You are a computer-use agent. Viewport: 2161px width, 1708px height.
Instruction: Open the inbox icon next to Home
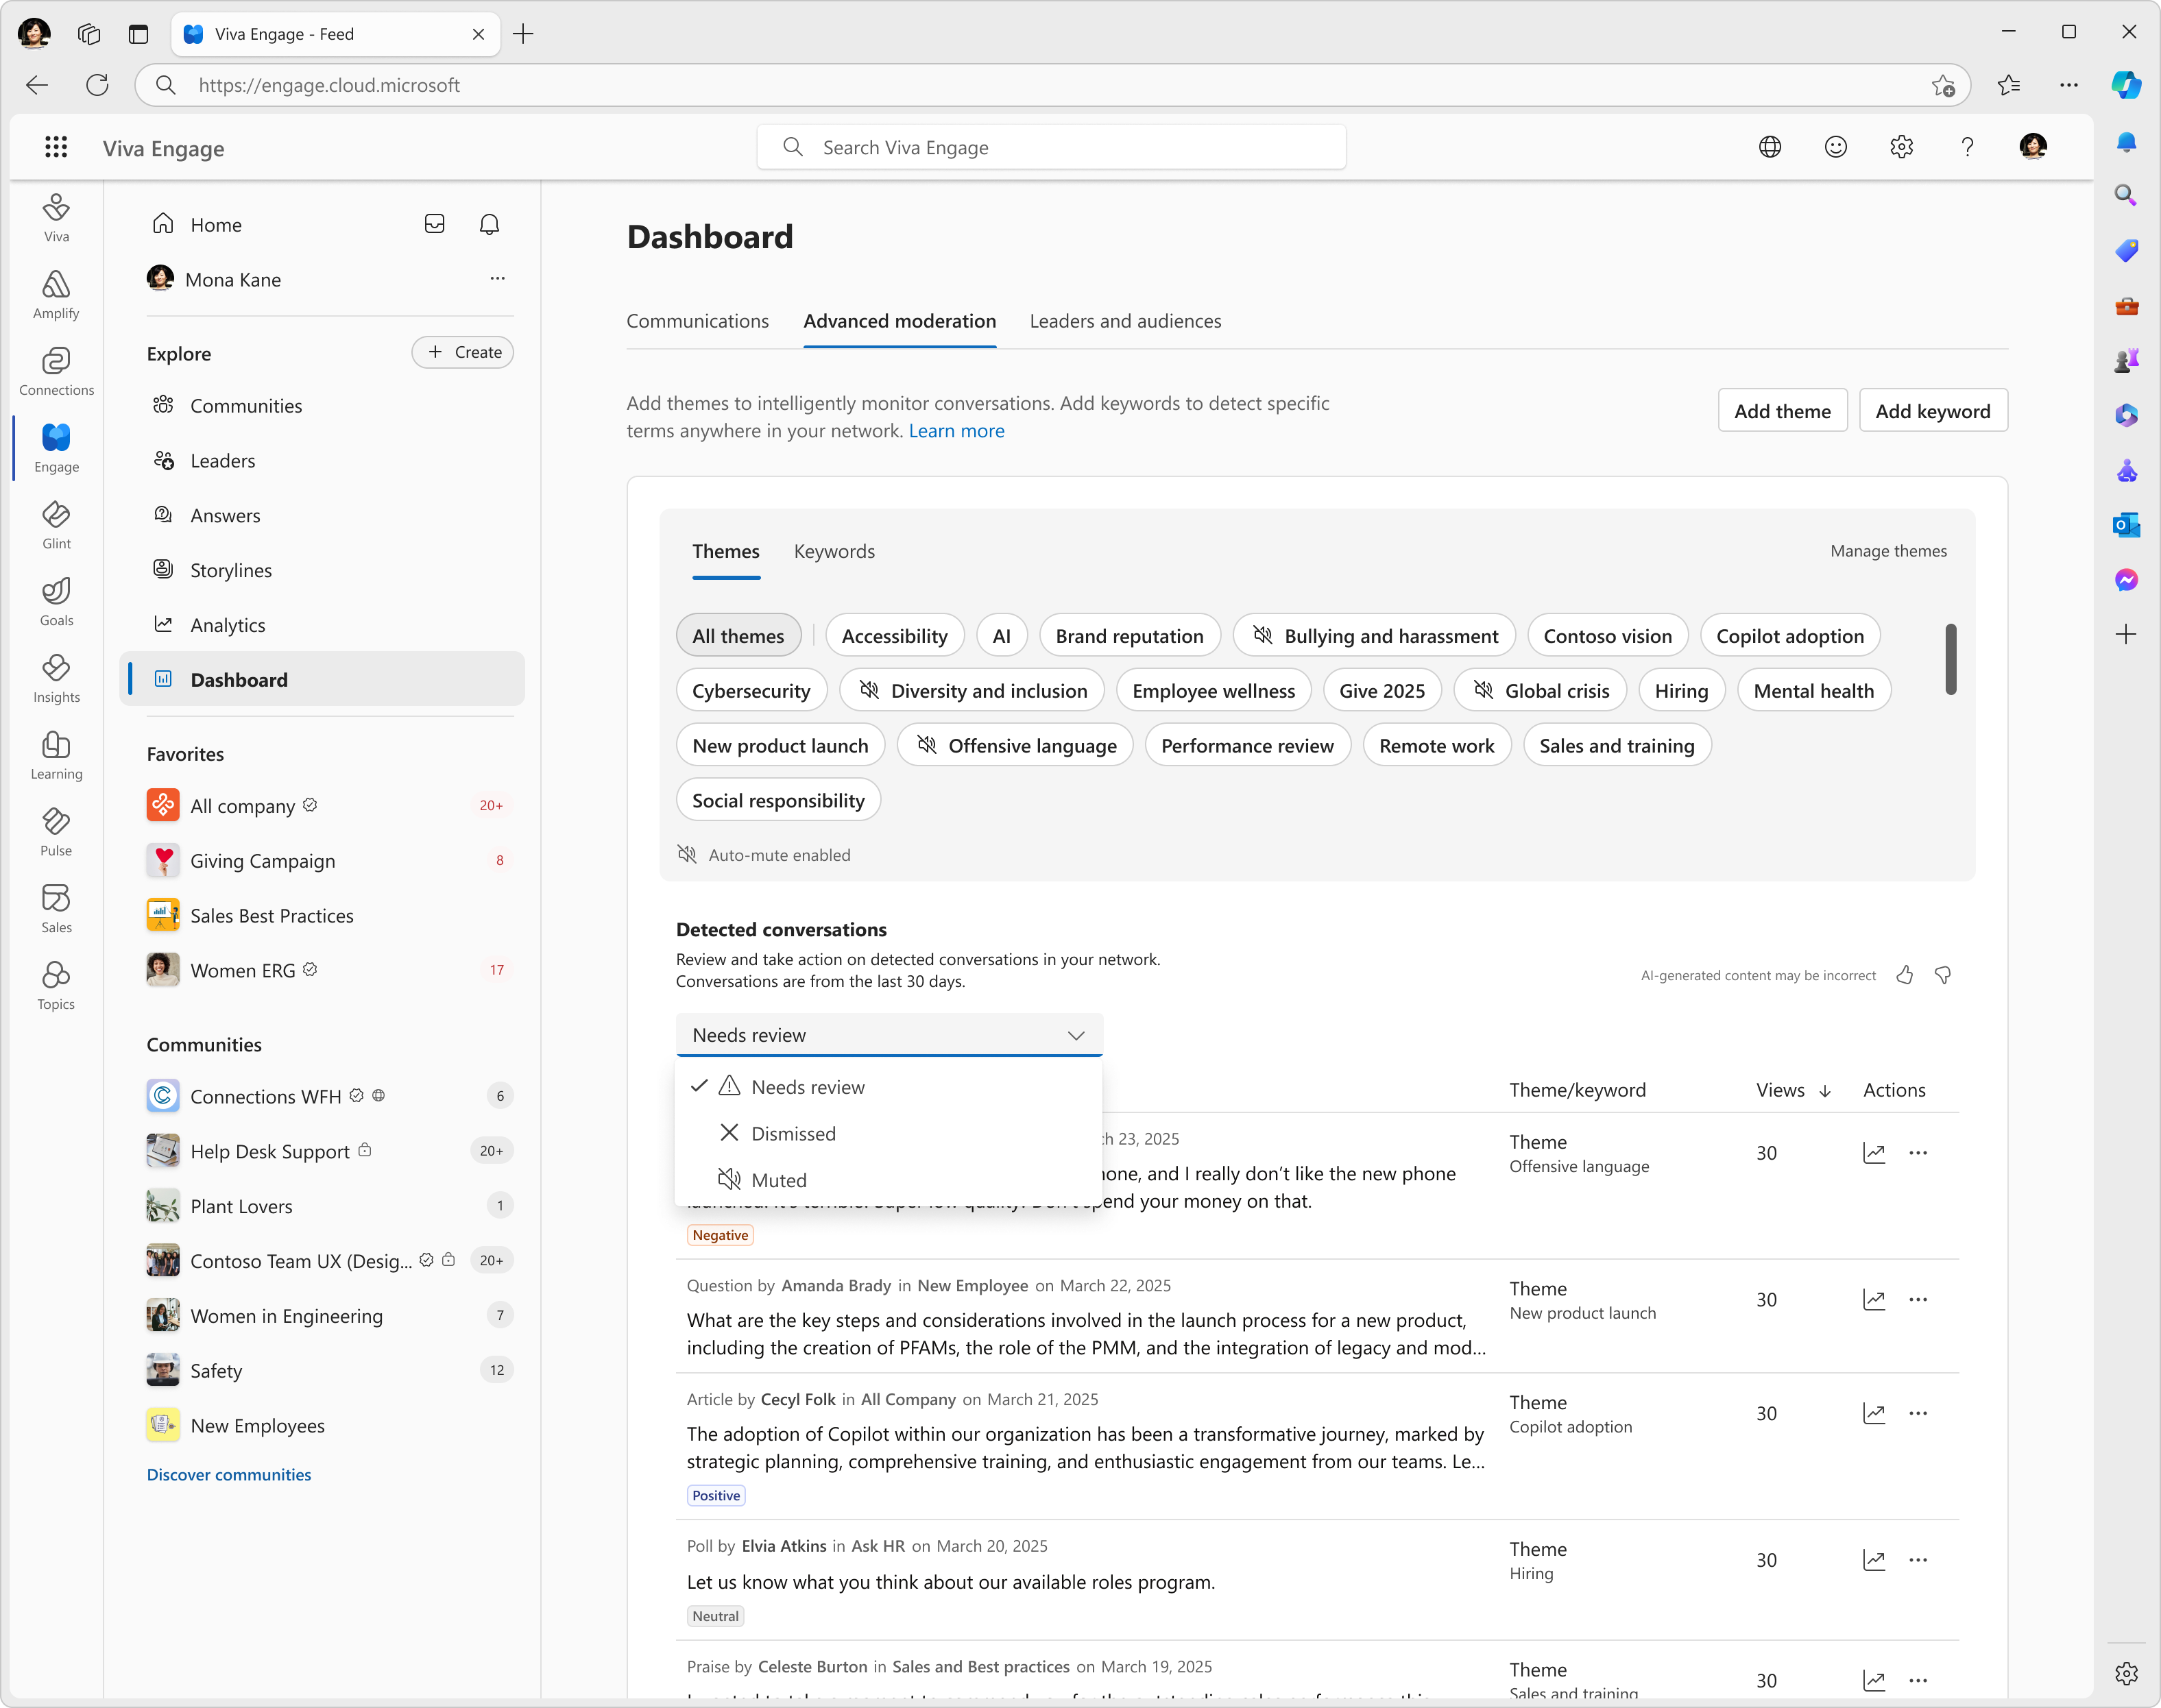tap(434, 224)
